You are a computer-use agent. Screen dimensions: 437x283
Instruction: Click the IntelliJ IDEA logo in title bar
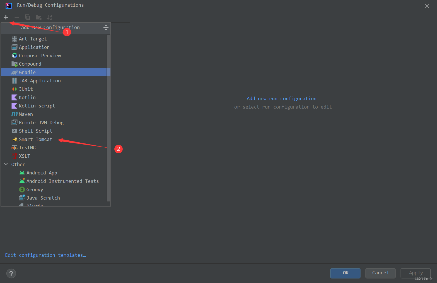(x=9, y=5)
